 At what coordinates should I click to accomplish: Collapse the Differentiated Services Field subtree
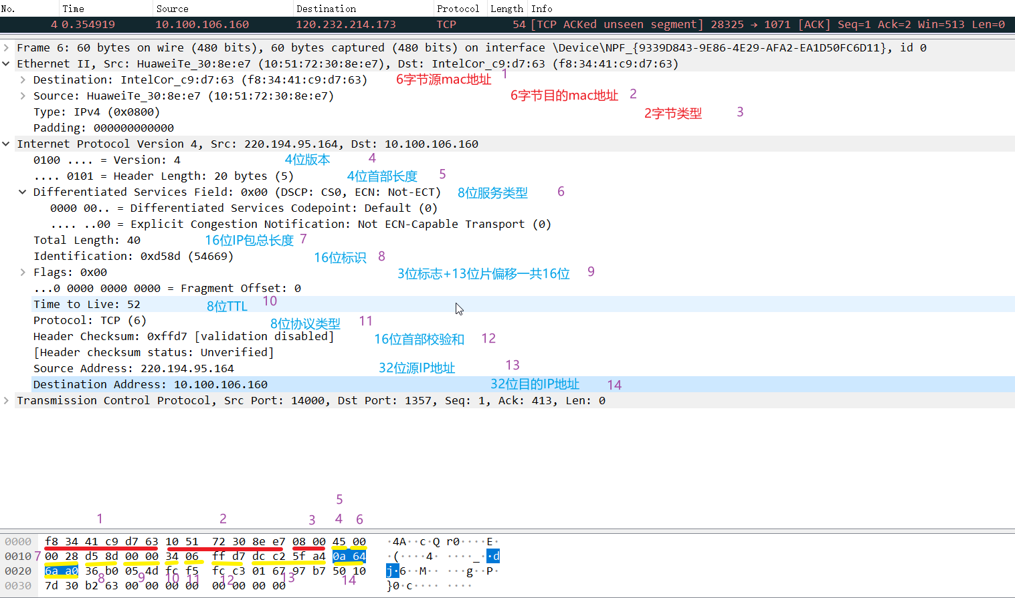pos(23,192)
